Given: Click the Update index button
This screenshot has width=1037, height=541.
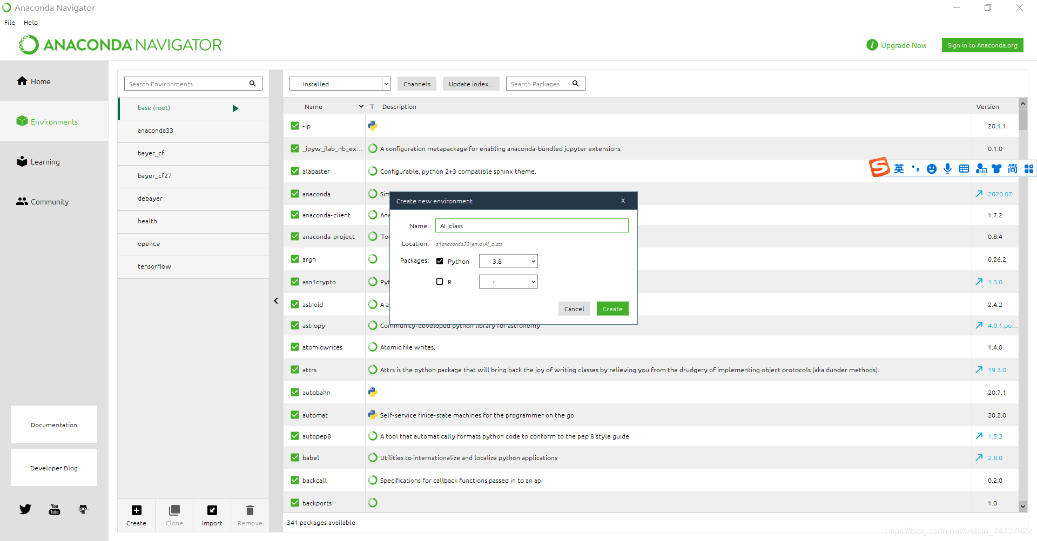Looking at the screenshot, I should pos(471,84).
